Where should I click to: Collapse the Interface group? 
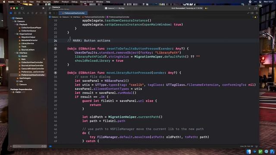coord(16,53)
